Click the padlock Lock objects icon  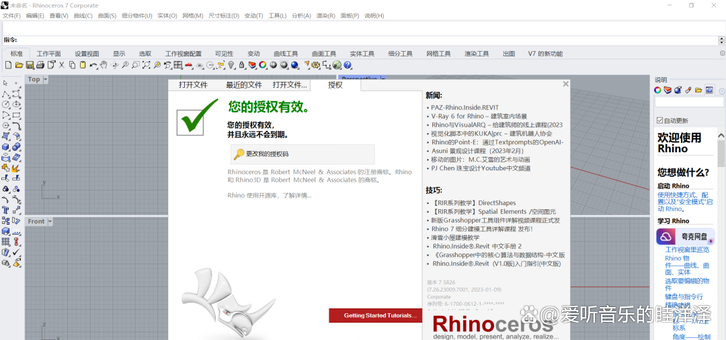pos(241,65)
